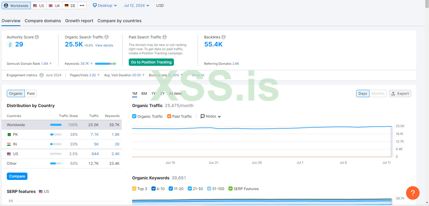Open the more countries ellipsis menu

[x=82, y=5]
